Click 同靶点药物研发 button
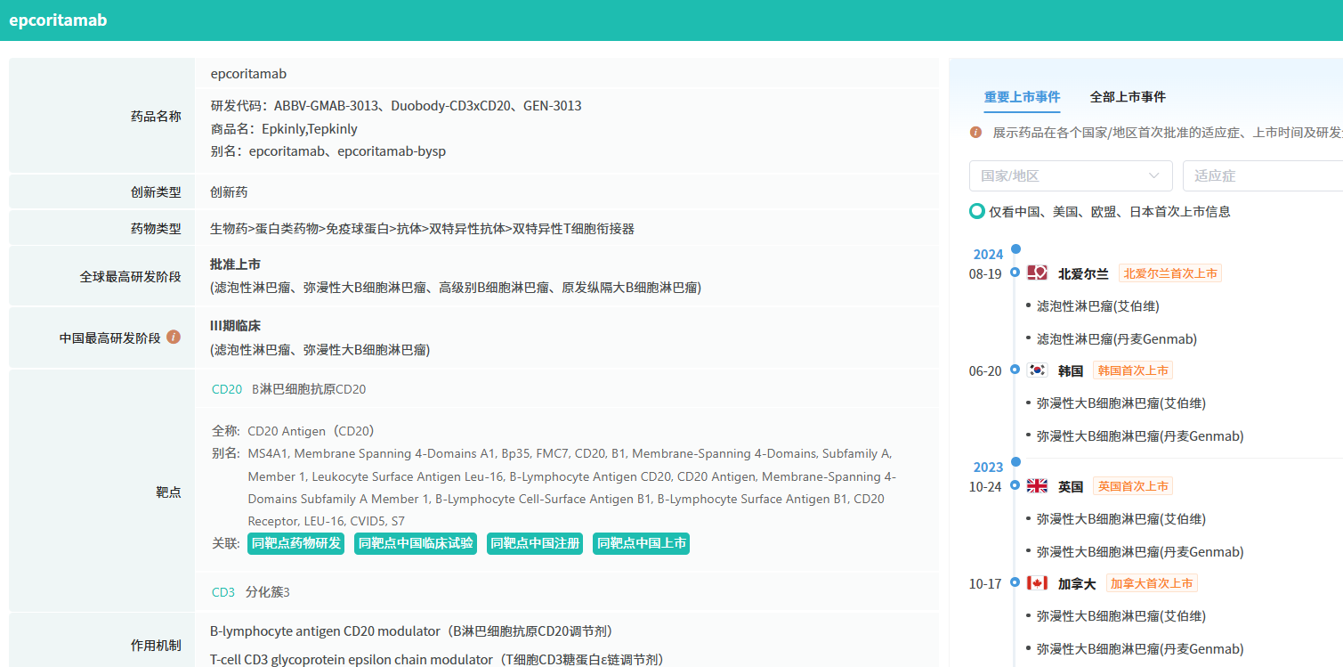Viewport: 1343px width, 667px height. (295, 543)
